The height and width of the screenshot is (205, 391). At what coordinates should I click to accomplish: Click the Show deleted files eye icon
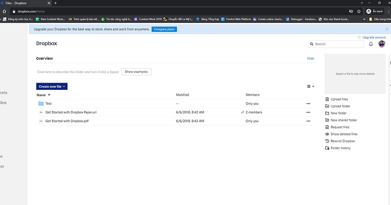pos(327,134)
